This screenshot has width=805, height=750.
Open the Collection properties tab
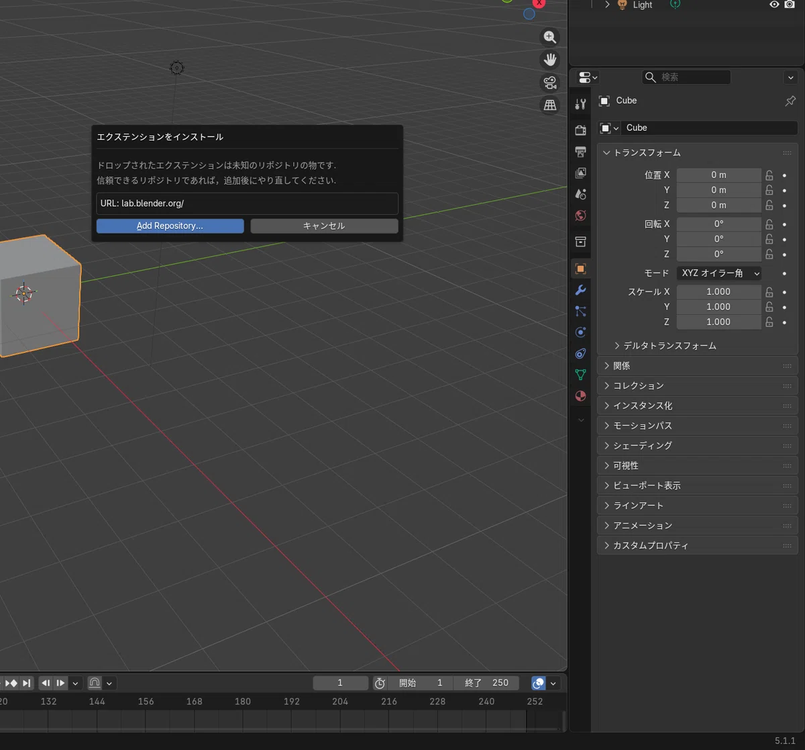coord(581,242)
